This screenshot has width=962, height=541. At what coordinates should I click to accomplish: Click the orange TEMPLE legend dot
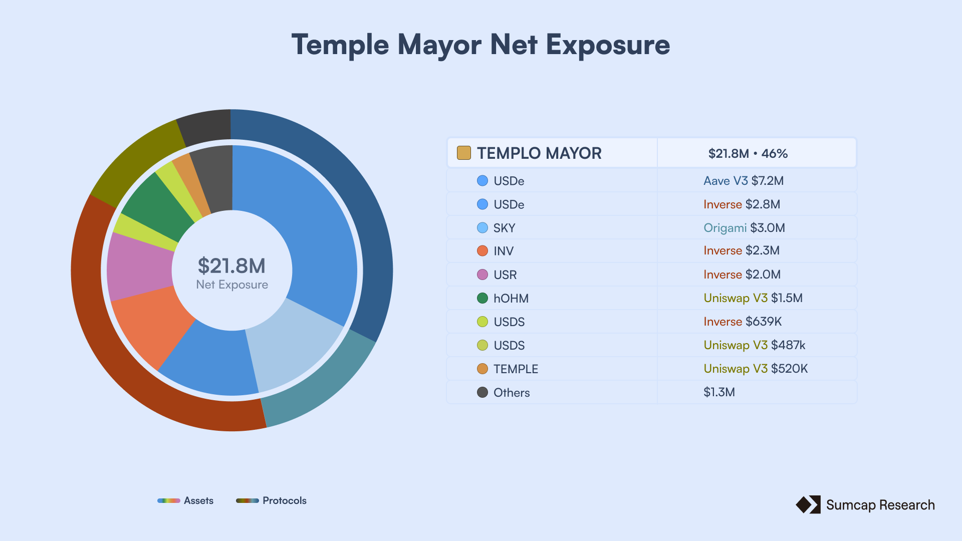tap(482, 369)
